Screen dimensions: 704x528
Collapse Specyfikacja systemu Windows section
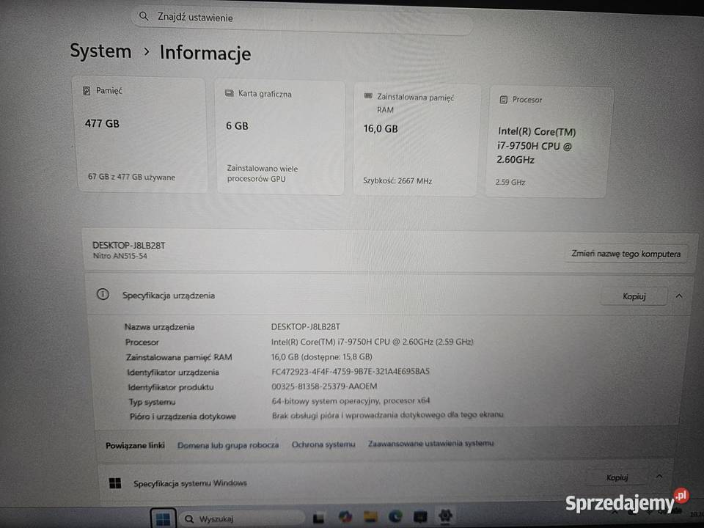click(659, 477)
